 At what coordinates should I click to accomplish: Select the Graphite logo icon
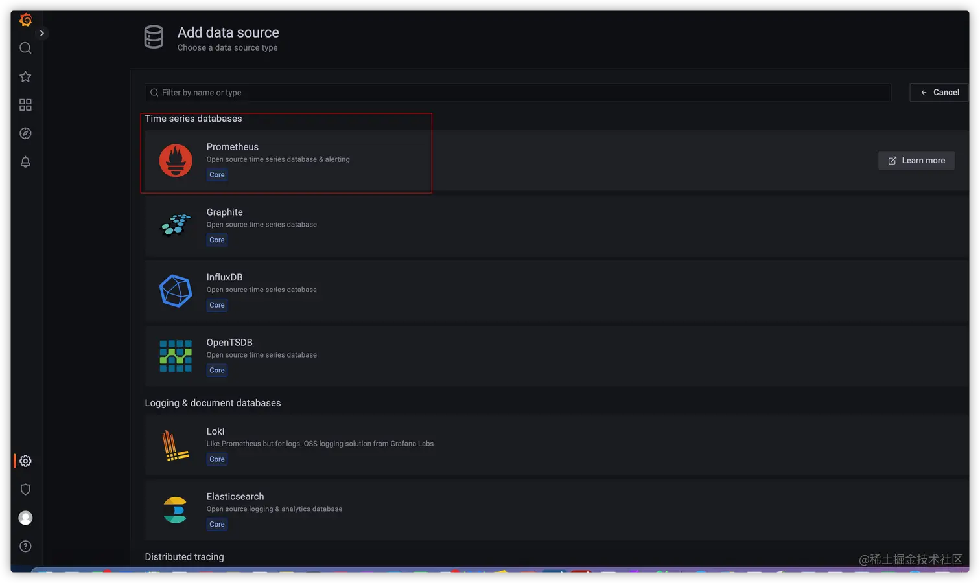click(x=176, y=225)
